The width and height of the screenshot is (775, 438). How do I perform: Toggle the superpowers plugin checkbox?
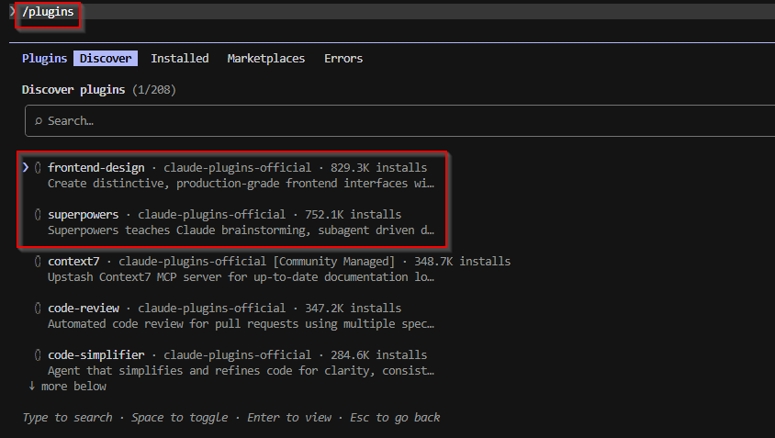[x=38, y=215]
